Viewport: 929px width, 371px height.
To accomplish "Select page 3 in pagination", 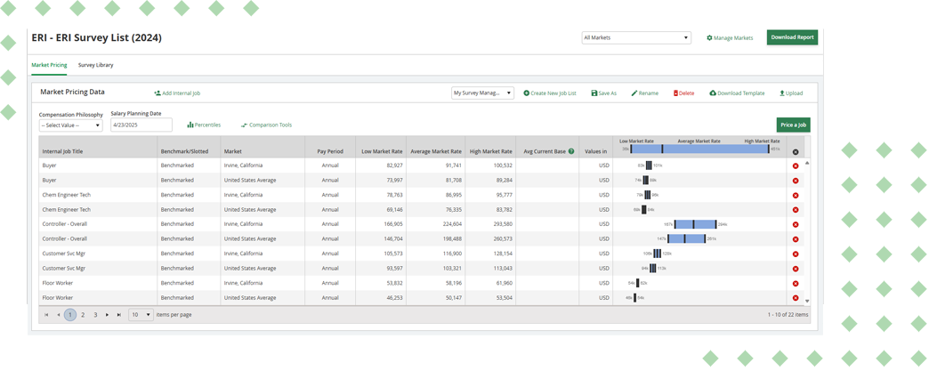I will click(x=95, y=315).
